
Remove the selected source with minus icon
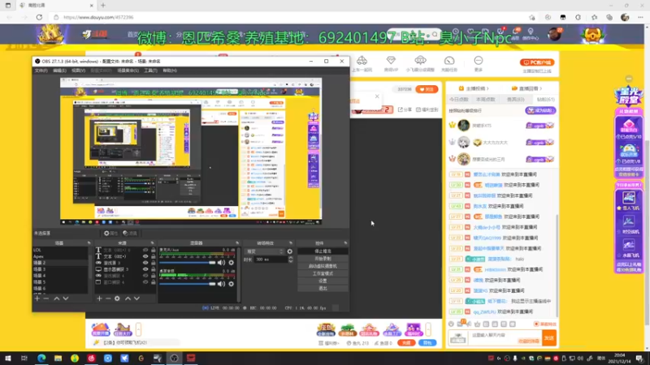pyautogui.click(x=108, y=298)
